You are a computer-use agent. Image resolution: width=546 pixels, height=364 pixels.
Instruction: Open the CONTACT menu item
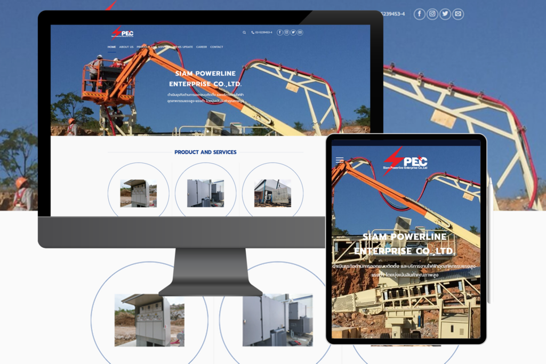[216, 47]
